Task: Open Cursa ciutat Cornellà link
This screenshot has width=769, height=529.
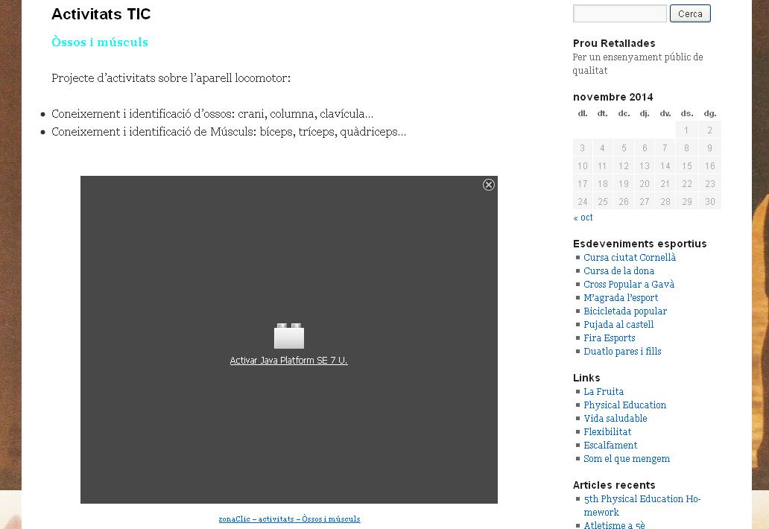Action: pyautogui.click(x=629, y=258)
